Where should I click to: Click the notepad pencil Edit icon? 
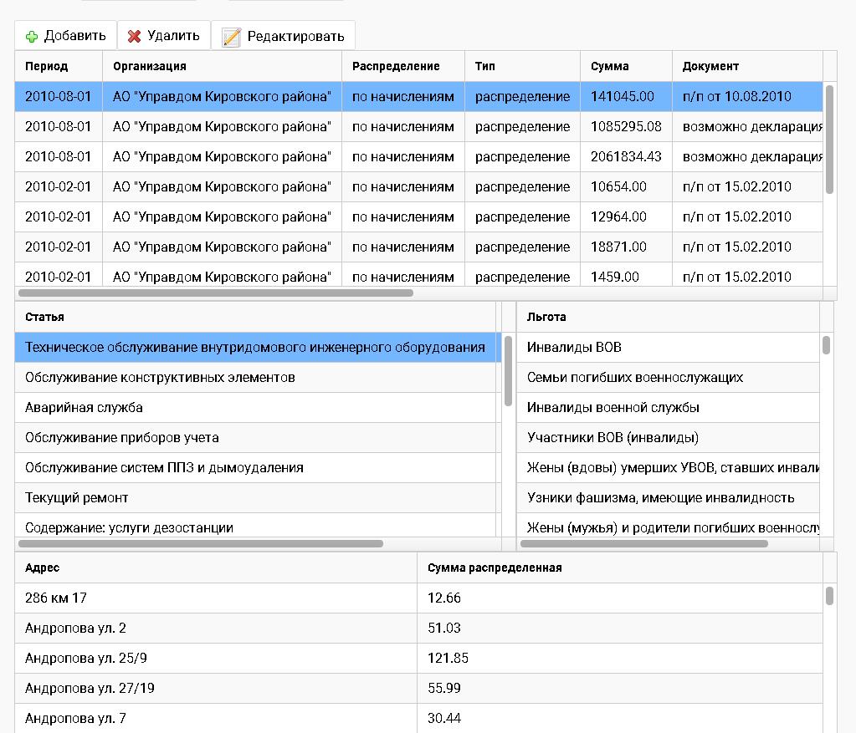tap(232, 37)
